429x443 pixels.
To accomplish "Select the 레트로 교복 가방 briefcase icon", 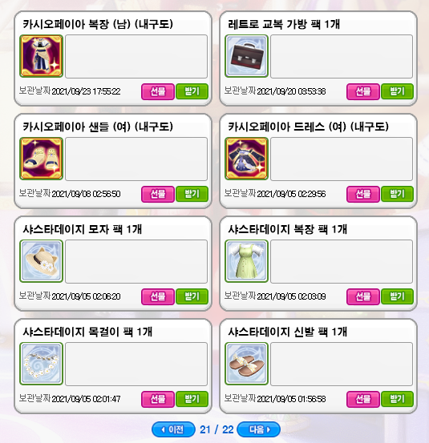I will (x=246, y=56).
